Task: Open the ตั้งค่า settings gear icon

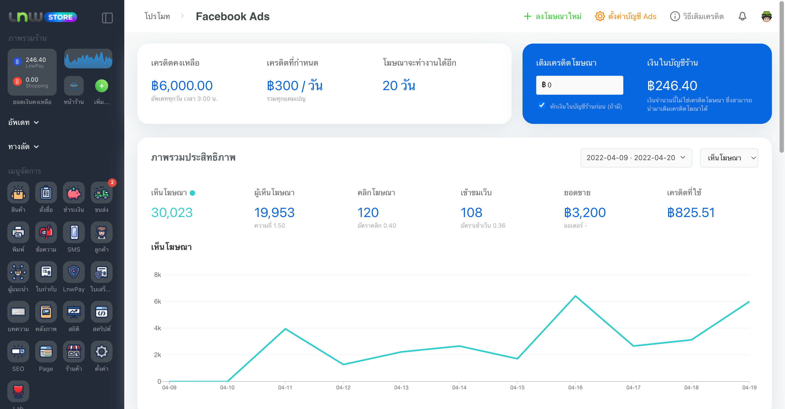Action: pos(101,352)
